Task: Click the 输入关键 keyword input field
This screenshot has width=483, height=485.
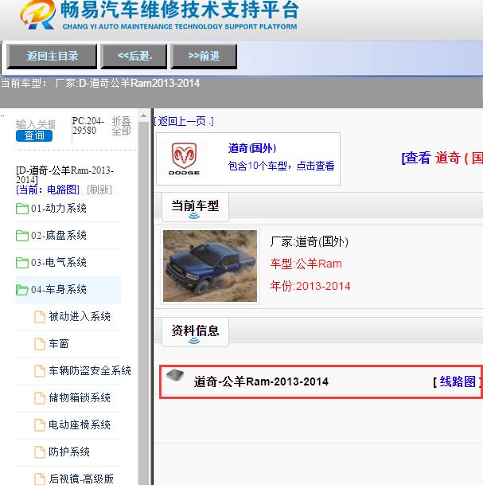Action: (36, 124)
